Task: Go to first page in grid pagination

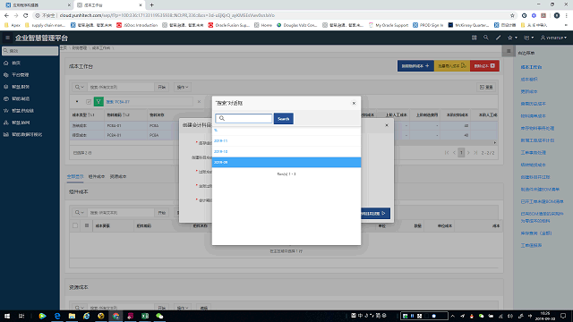Action: (x=447, y=153)
